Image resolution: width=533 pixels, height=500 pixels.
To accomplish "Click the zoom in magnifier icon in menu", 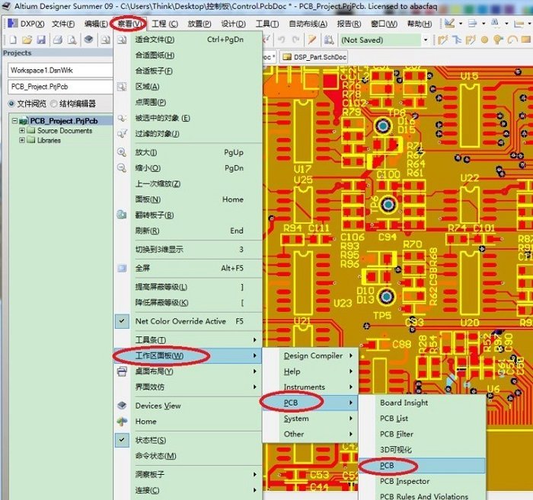I will tap(122, 152).
